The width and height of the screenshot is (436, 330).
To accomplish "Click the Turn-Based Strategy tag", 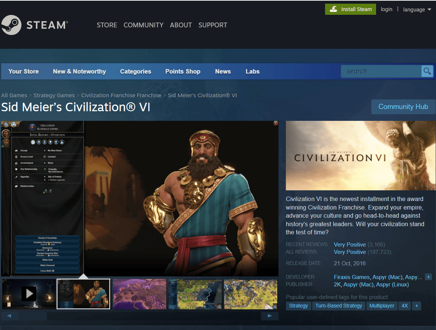I will [x=339, y=306].
